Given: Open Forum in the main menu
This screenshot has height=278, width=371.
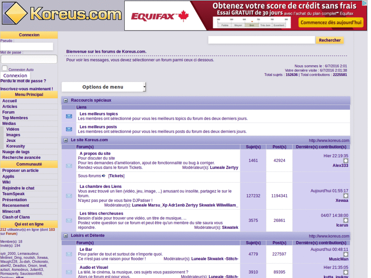Looking at the screenshot, I should tap(8, 112).
